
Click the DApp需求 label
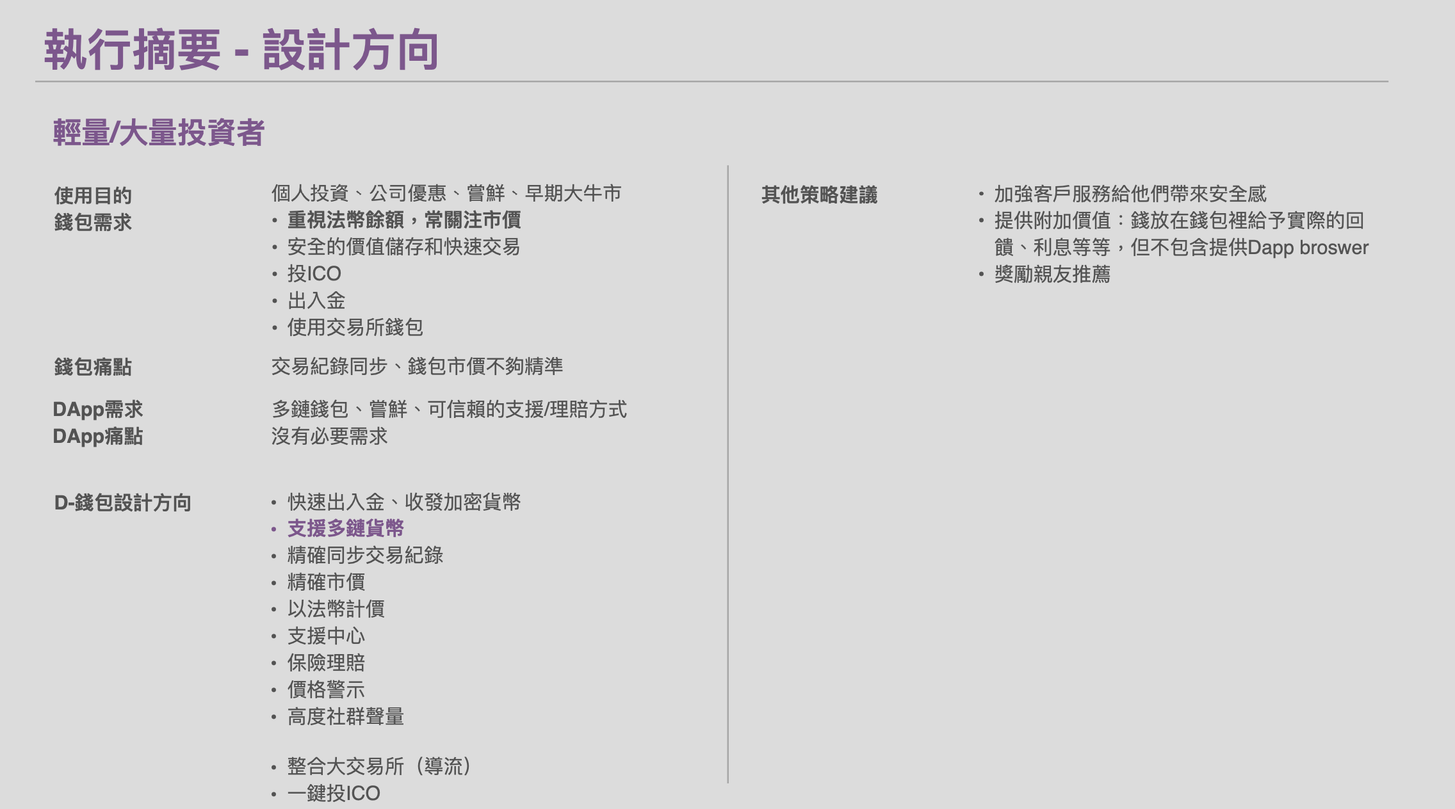coord(97,409)
